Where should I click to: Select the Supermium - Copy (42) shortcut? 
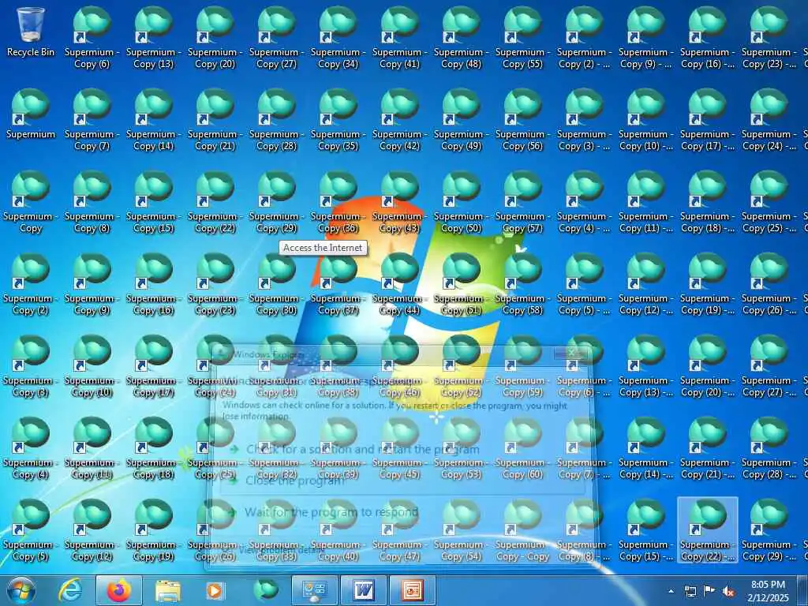[x=400, y=120]
